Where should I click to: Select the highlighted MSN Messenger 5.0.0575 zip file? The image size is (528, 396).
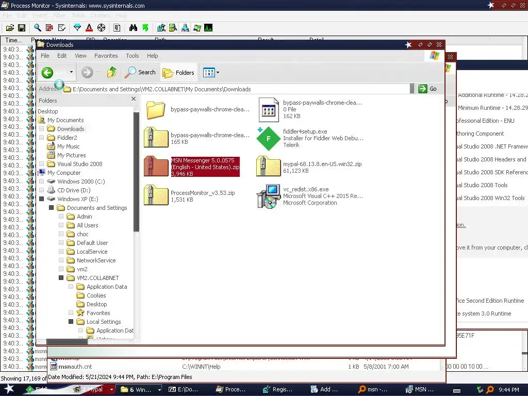[x=192, y=167]
